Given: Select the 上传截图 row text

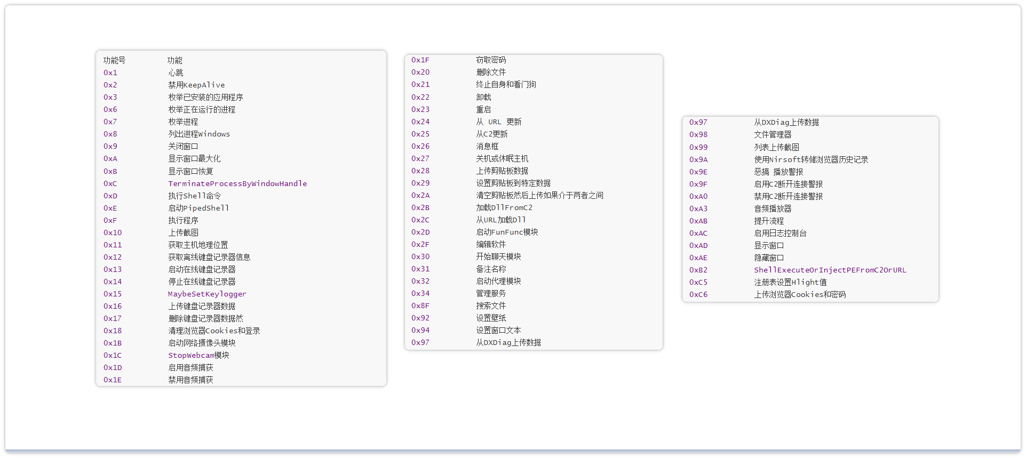Looking at the screenshot, I should tap(183, 232).
